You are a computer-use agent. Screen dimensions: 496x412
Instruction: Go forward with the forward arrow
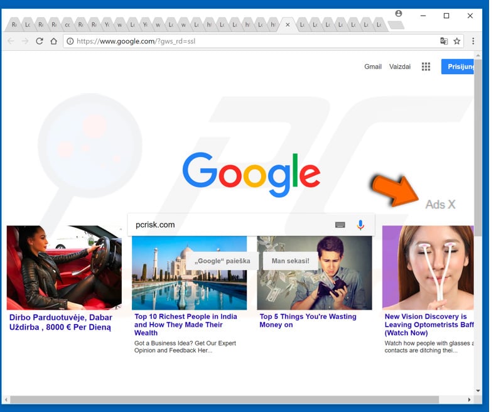coord(25,41)
